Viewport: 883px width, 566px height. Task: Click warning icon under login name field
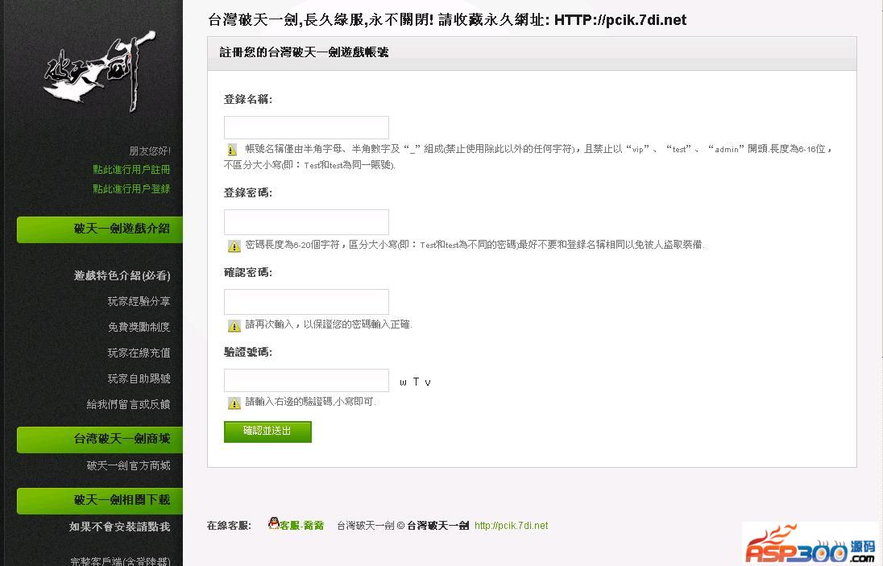point(232,150)
